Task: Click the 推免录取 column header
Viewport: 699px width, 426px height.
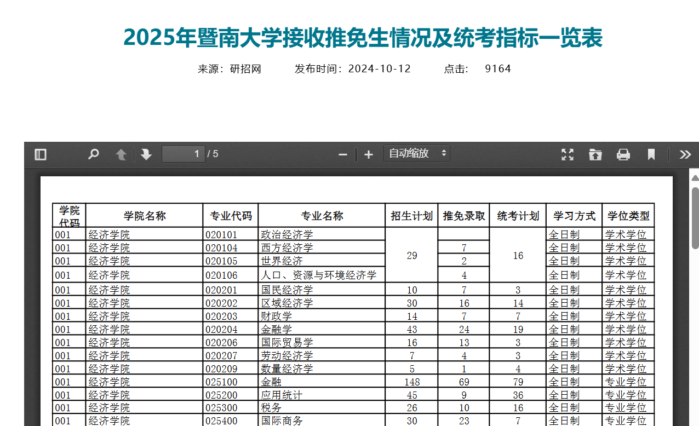Action: pos(464,216)
